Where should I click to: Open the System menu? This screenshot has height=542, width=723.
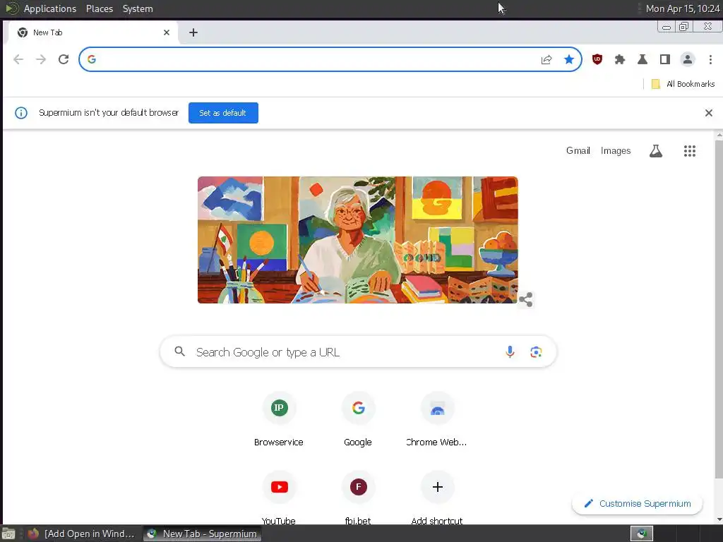pos(138,8)
